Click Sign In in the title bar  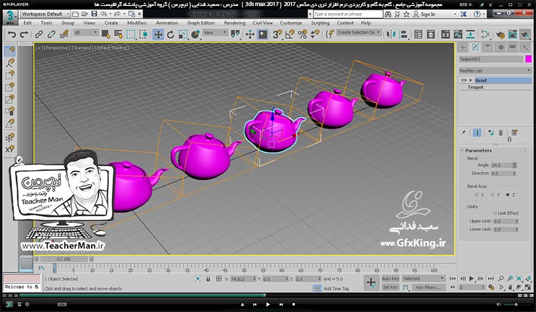pos(428,14)
